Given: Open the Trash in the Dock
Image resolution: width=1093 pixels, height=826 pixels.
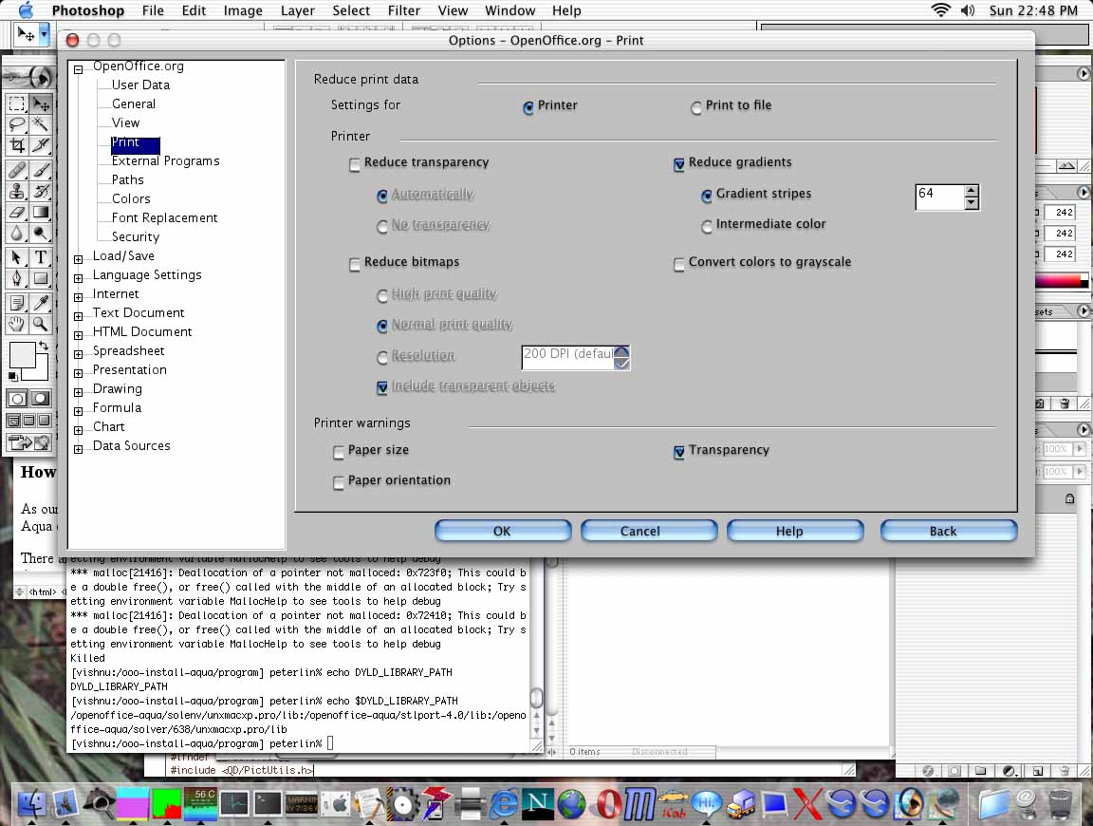Looking at the screenshot, I should (x=1060, y=803).
